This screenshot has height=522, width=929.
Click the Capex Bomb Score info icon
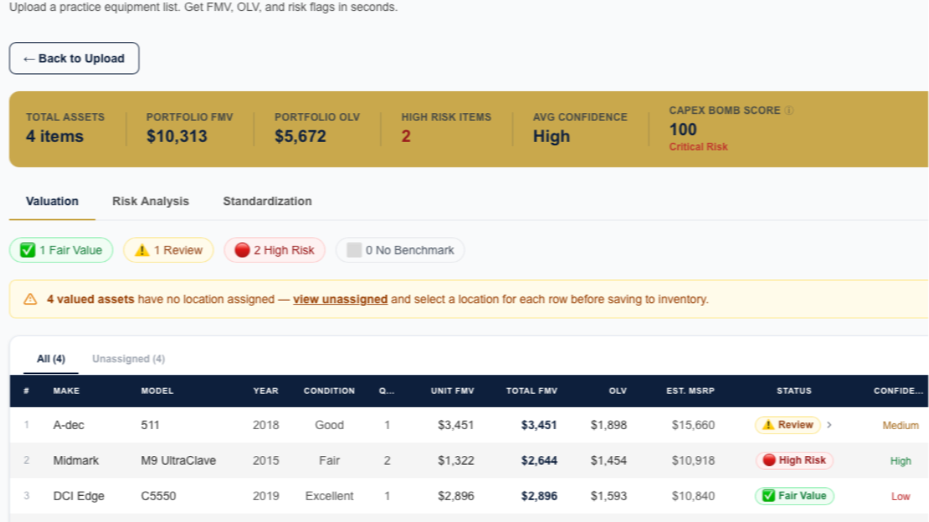point(789,111)
